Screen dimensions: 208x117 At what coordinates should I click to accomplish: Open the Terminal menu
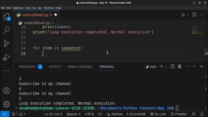[x=49, y=8]
